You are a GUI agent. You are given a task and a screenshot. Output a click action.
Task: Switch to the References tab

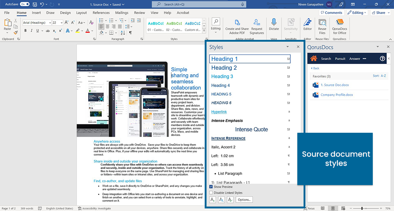pos(101,13)
